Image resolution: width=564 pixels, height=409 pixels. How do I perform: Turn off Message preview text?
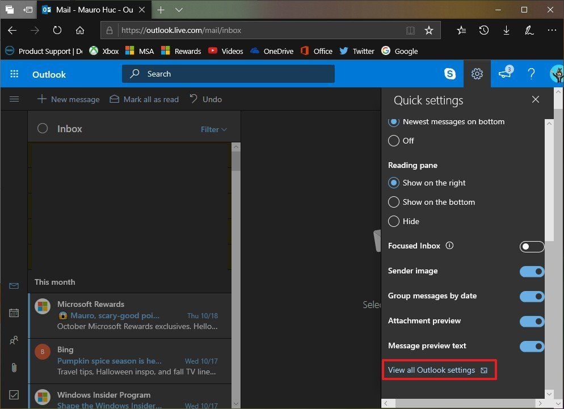(x=531, y=347)
